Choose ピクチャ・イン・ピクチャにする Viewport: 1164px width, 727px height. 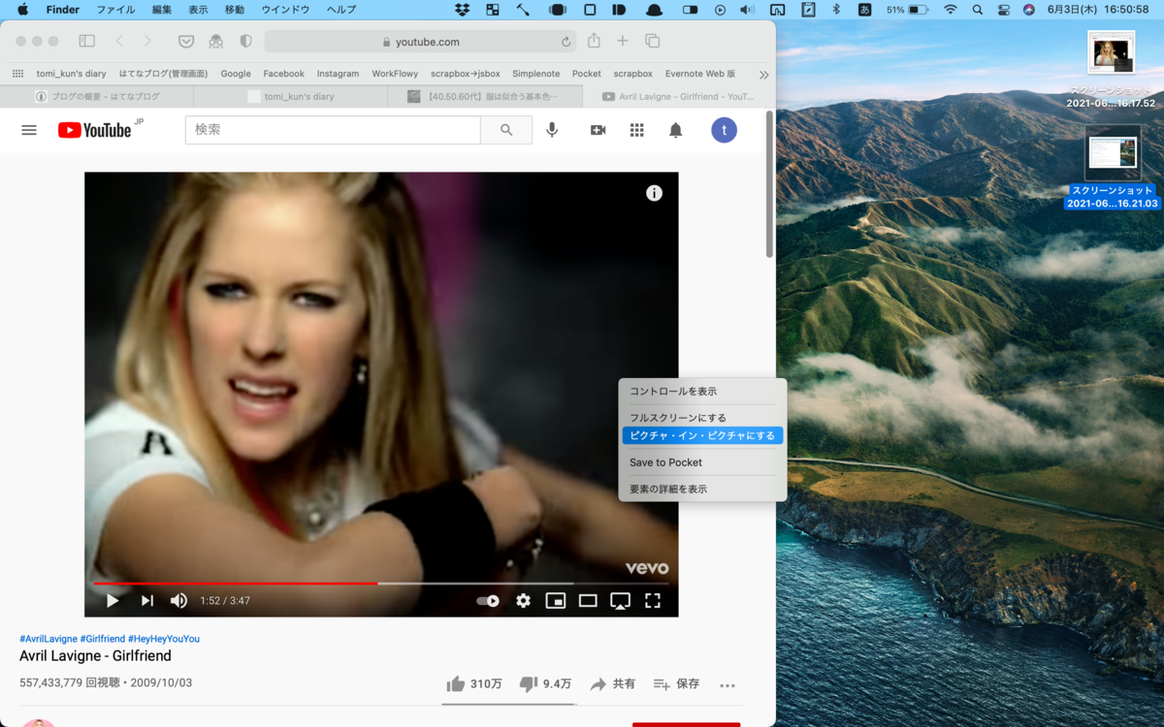point(702,435)
